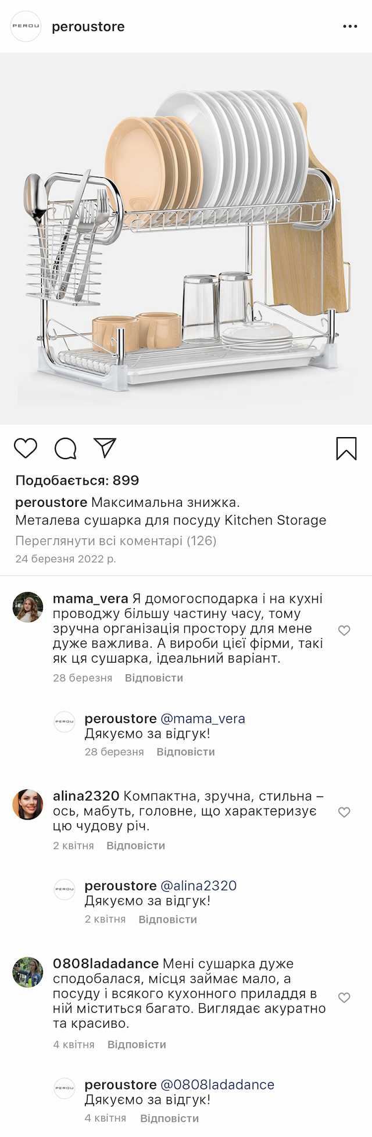Open the three-dot more options menu
This screenshot has height=1137, width=372.
point(350,27)
